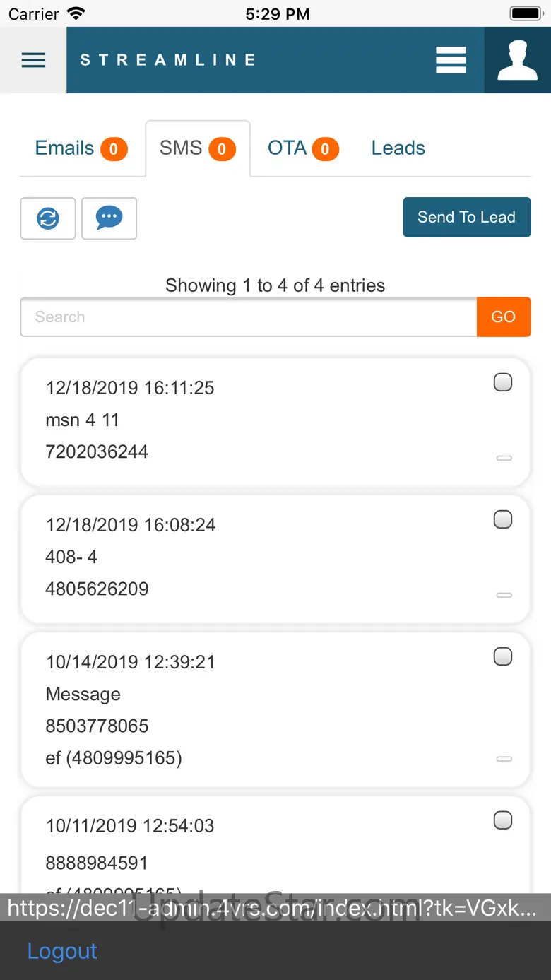Select checkbox for 12/18/2019 16:11:25 message
This screenshot has width=551, height=980.
click(x=502, y=382)
